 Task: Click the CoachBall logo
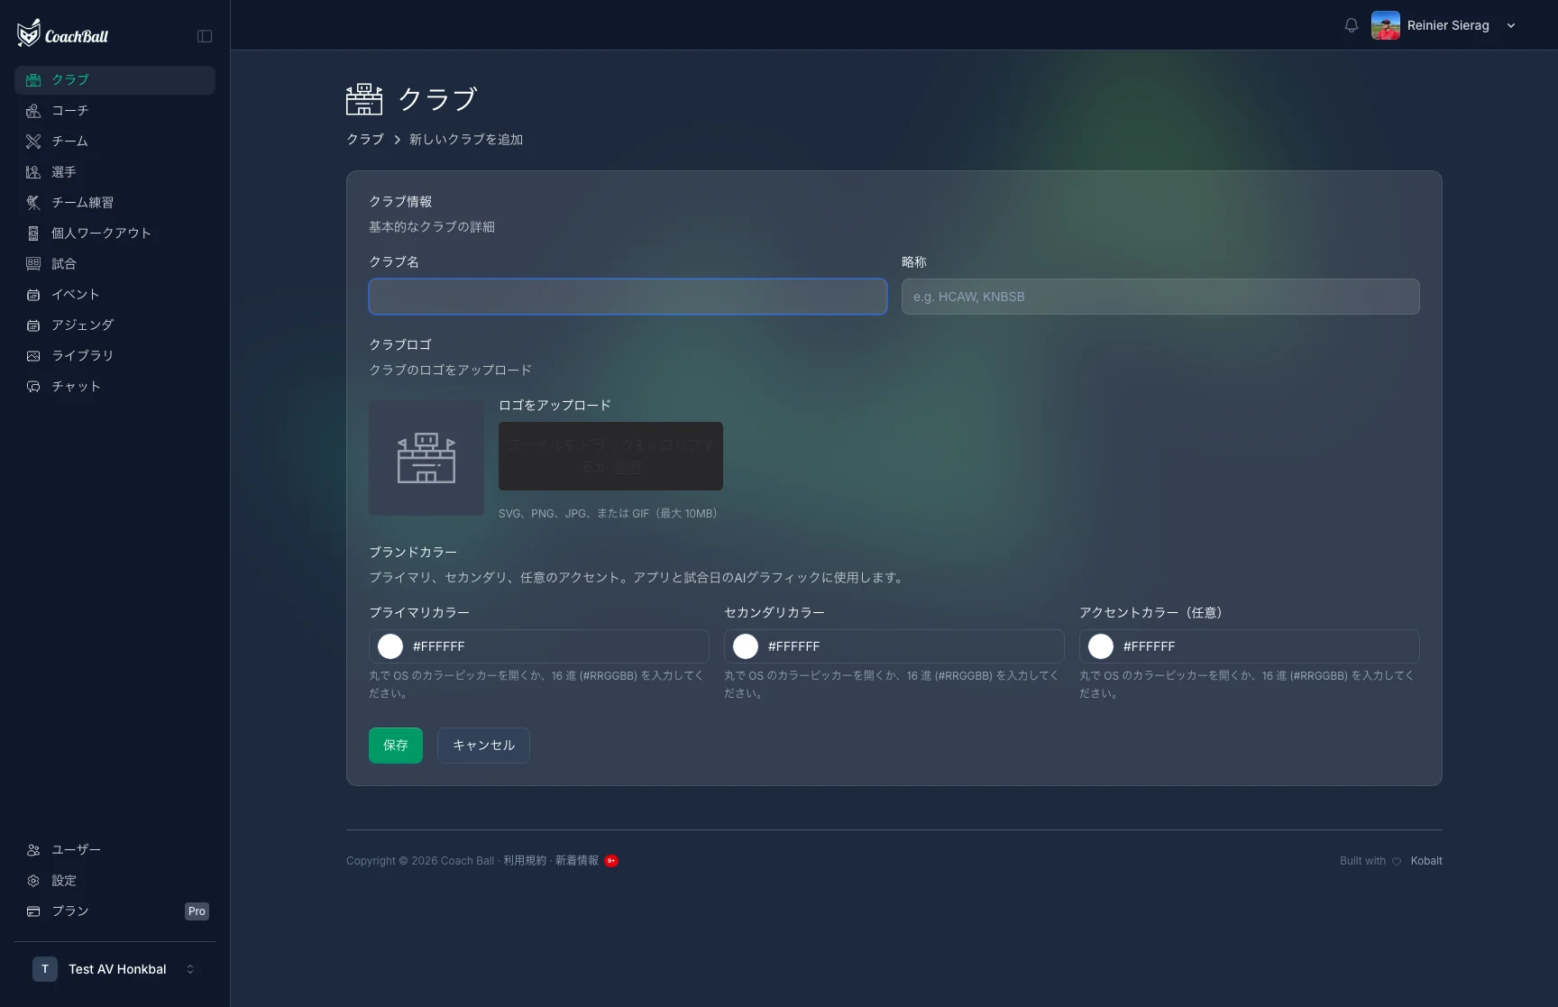[x=62, y=34]
